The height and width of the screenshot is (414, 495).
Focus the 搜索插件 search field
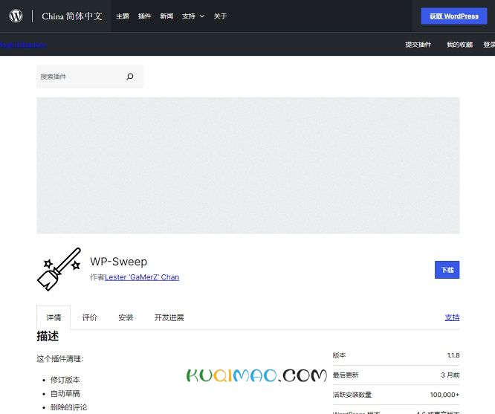[78, 77]
